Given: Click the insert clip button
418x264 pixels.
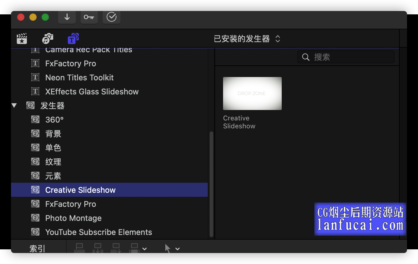Looking at the screenshot, I should pyautogui.click(x=98, y=248).
